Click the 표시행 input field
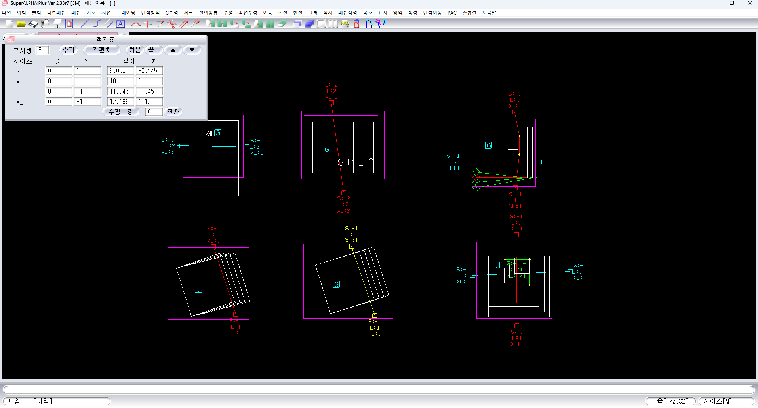Screen dimensions: 758x408 point(42,50)
